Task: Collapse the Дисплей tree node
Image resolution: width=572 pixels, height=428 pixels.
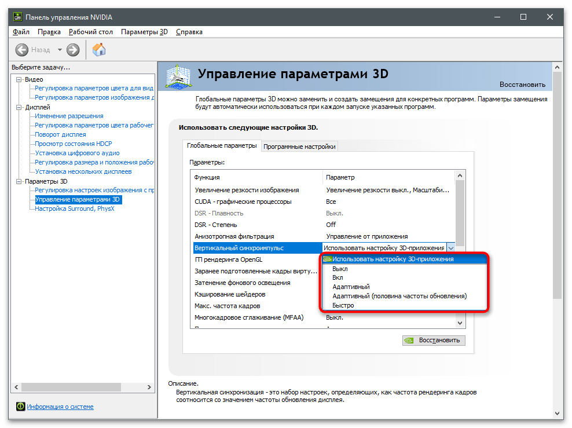Action: click(x=19, y=107)
